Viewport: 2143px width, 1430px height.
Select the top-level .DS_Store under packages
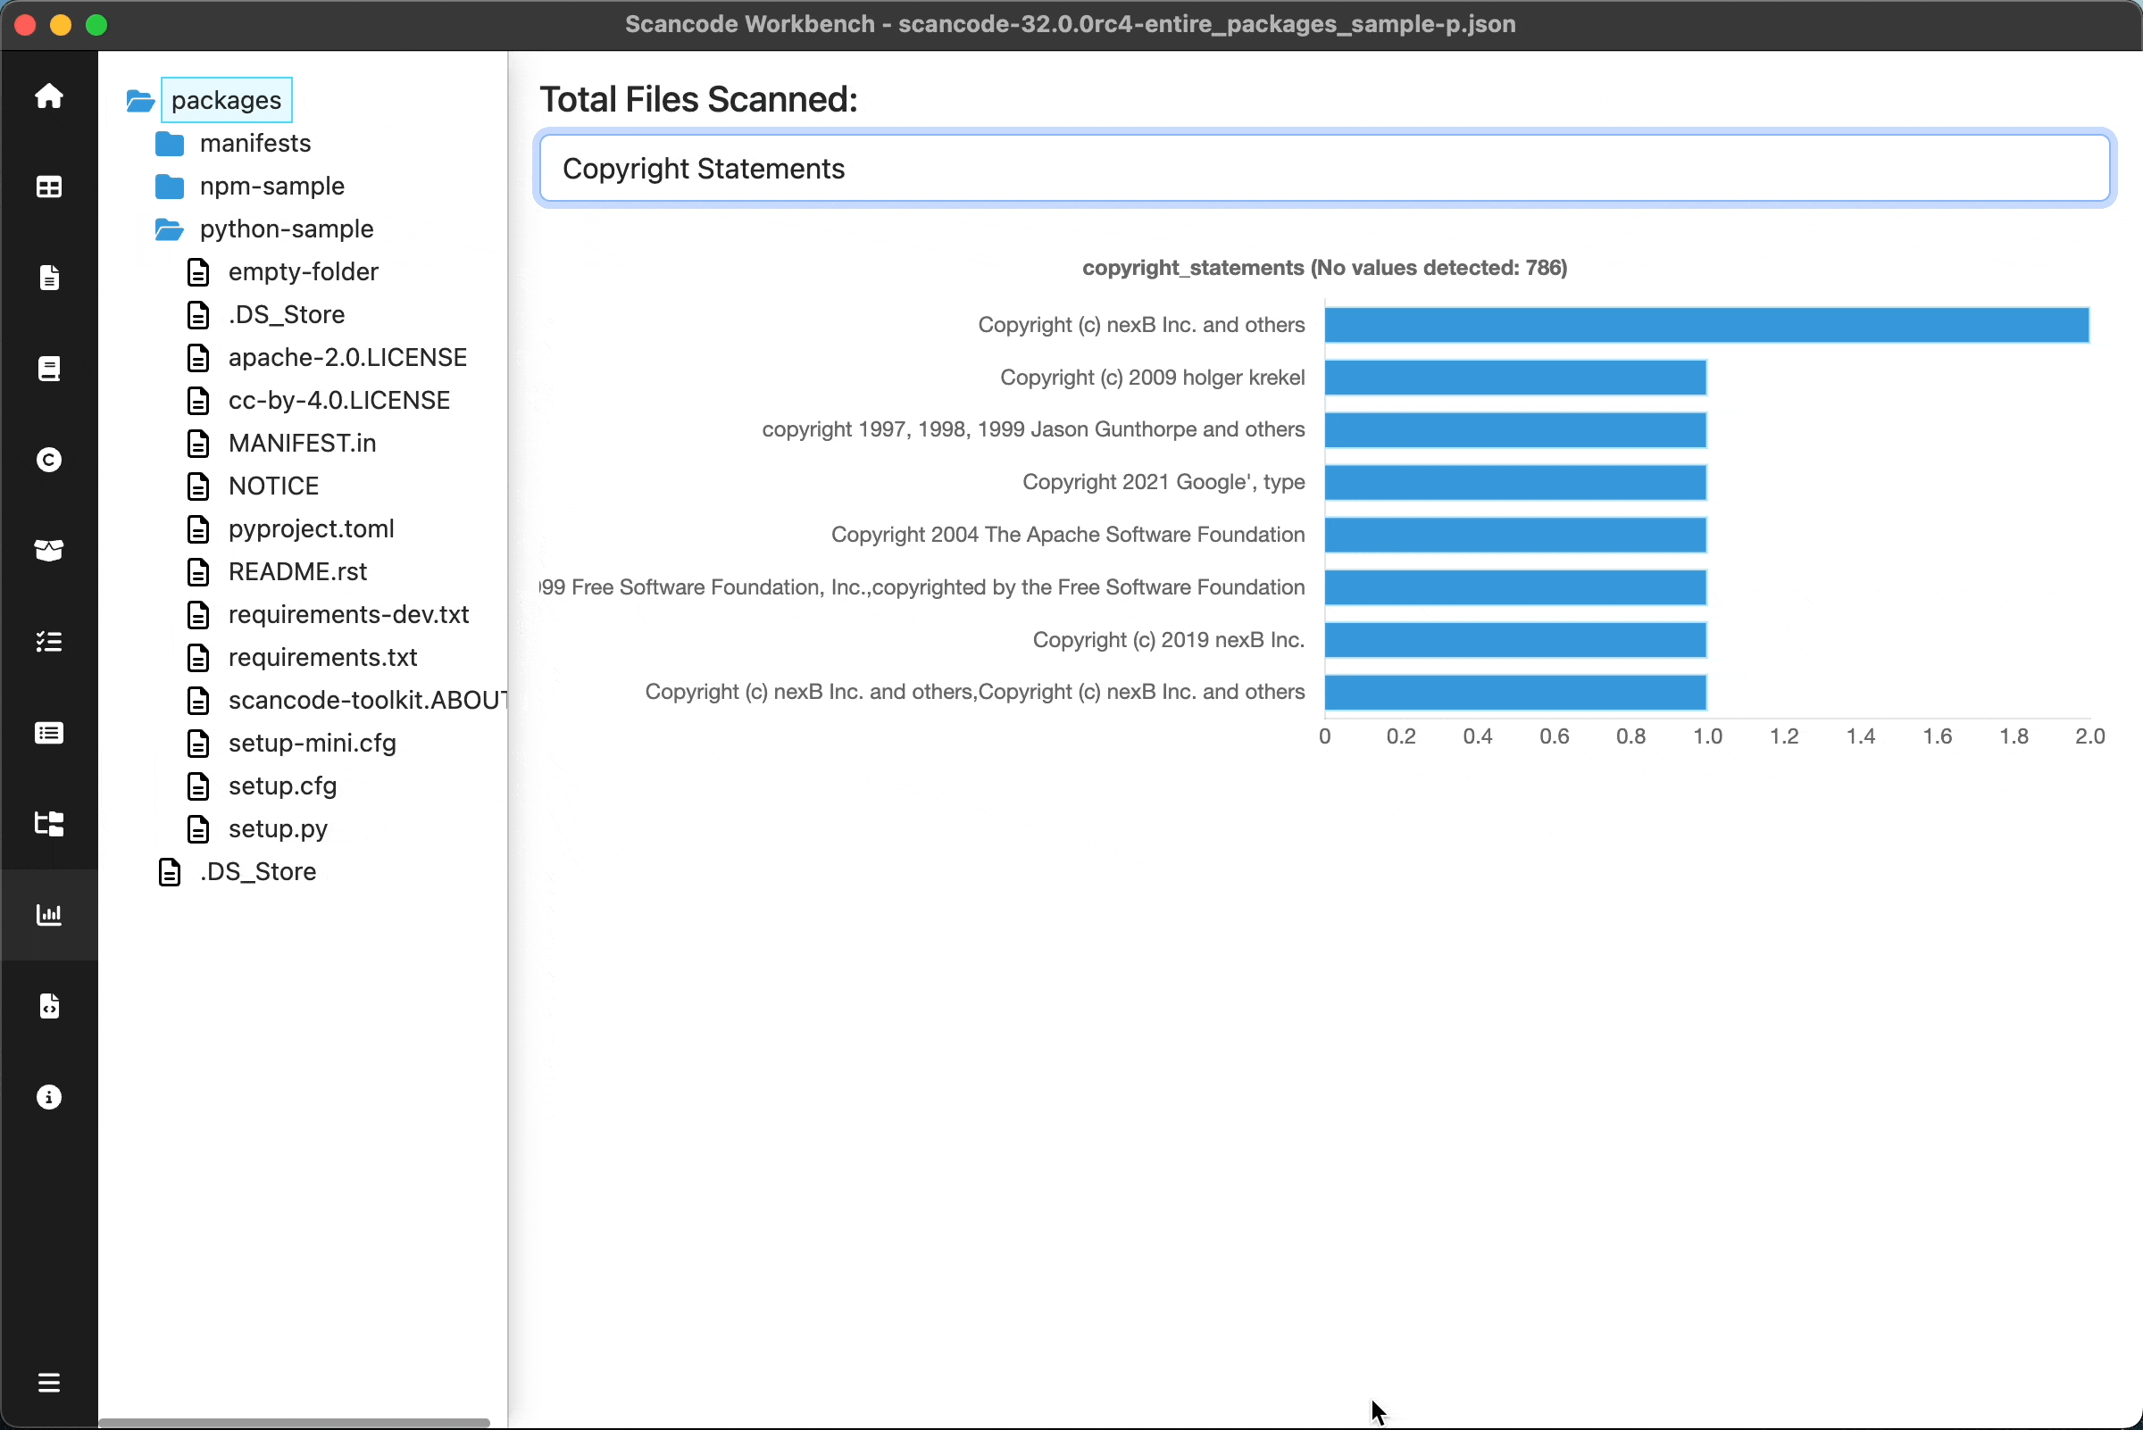tap(258, 872)
